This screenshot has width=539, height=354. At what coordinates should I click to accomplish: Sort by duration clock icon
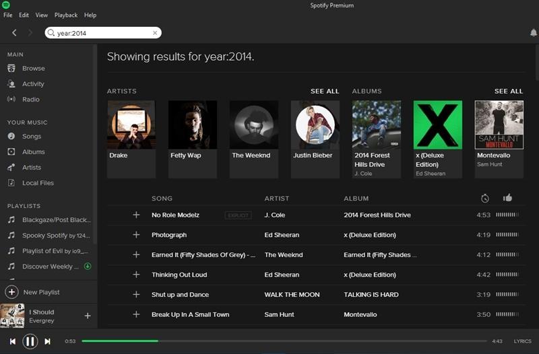(x=484, y=198)
